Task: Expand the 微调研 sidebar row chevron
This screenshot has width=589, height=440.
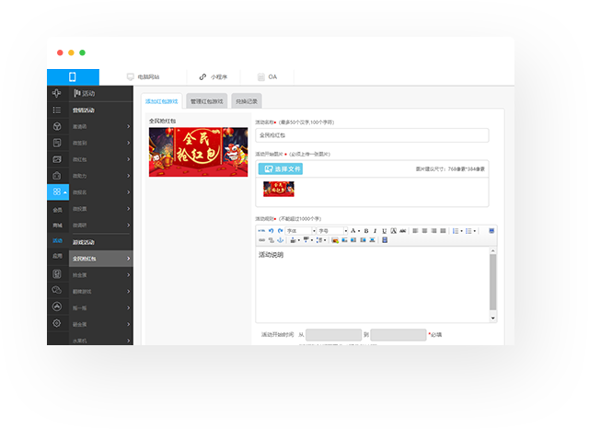Action: point(129,226)
